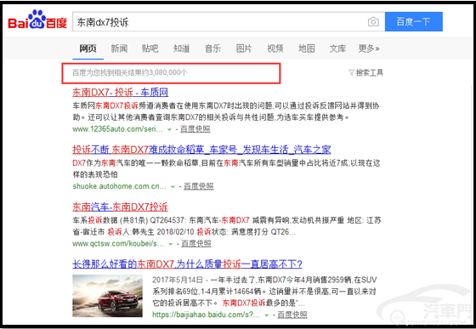Click the Baidu paw logo
The height and width of the screenshot is (329, 476).
(37, 20)
